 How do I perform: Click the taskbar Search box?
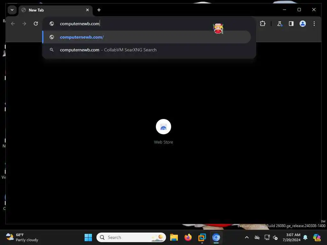click(x=131, y=237)
